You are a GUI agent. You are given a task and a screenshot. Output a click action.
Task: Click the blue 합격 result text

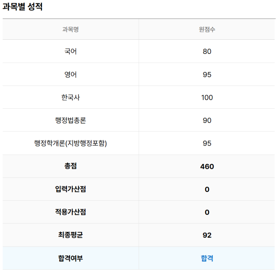point(207,258)
